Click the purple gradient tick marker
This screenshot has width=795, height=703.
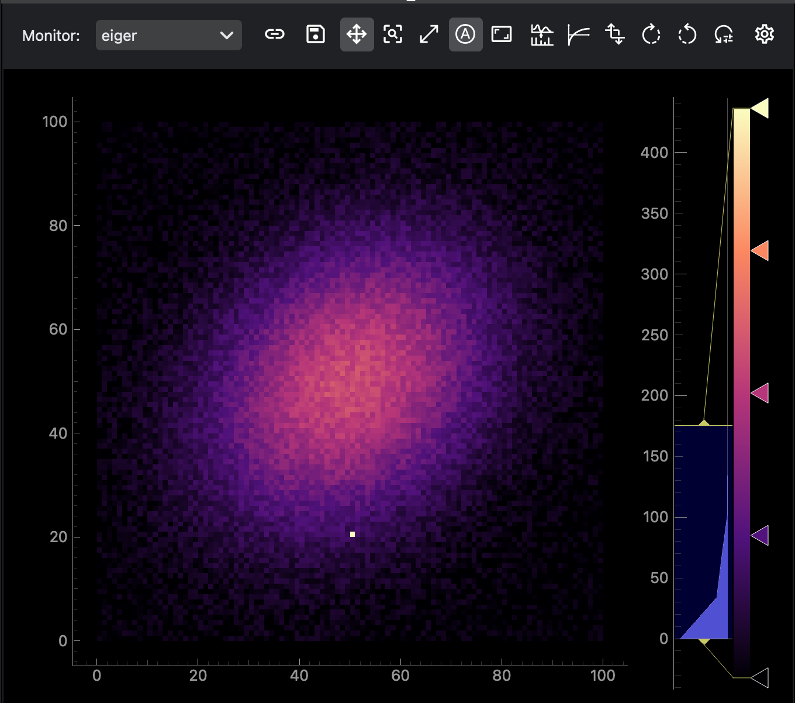coord(760,535)
